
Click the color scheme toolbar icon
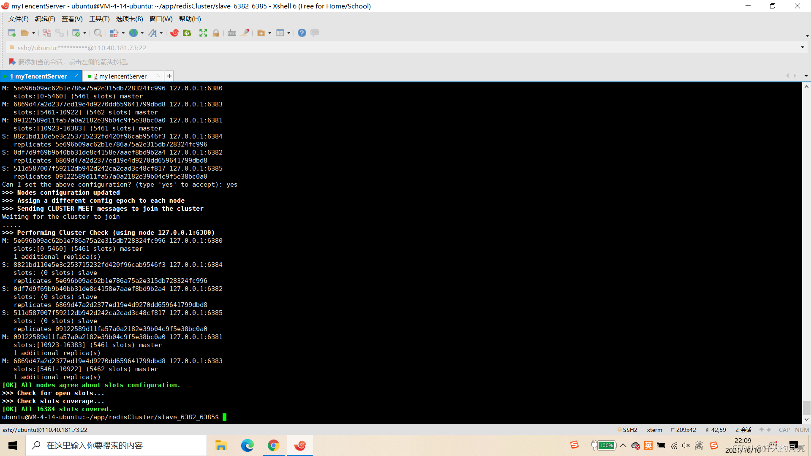coord(114,33)
